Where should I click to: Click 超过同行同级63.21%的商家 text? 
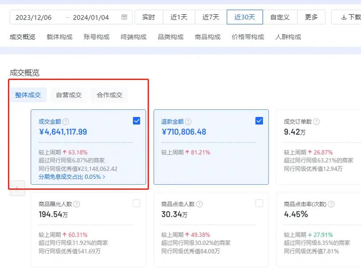click(x=318, y=160)
